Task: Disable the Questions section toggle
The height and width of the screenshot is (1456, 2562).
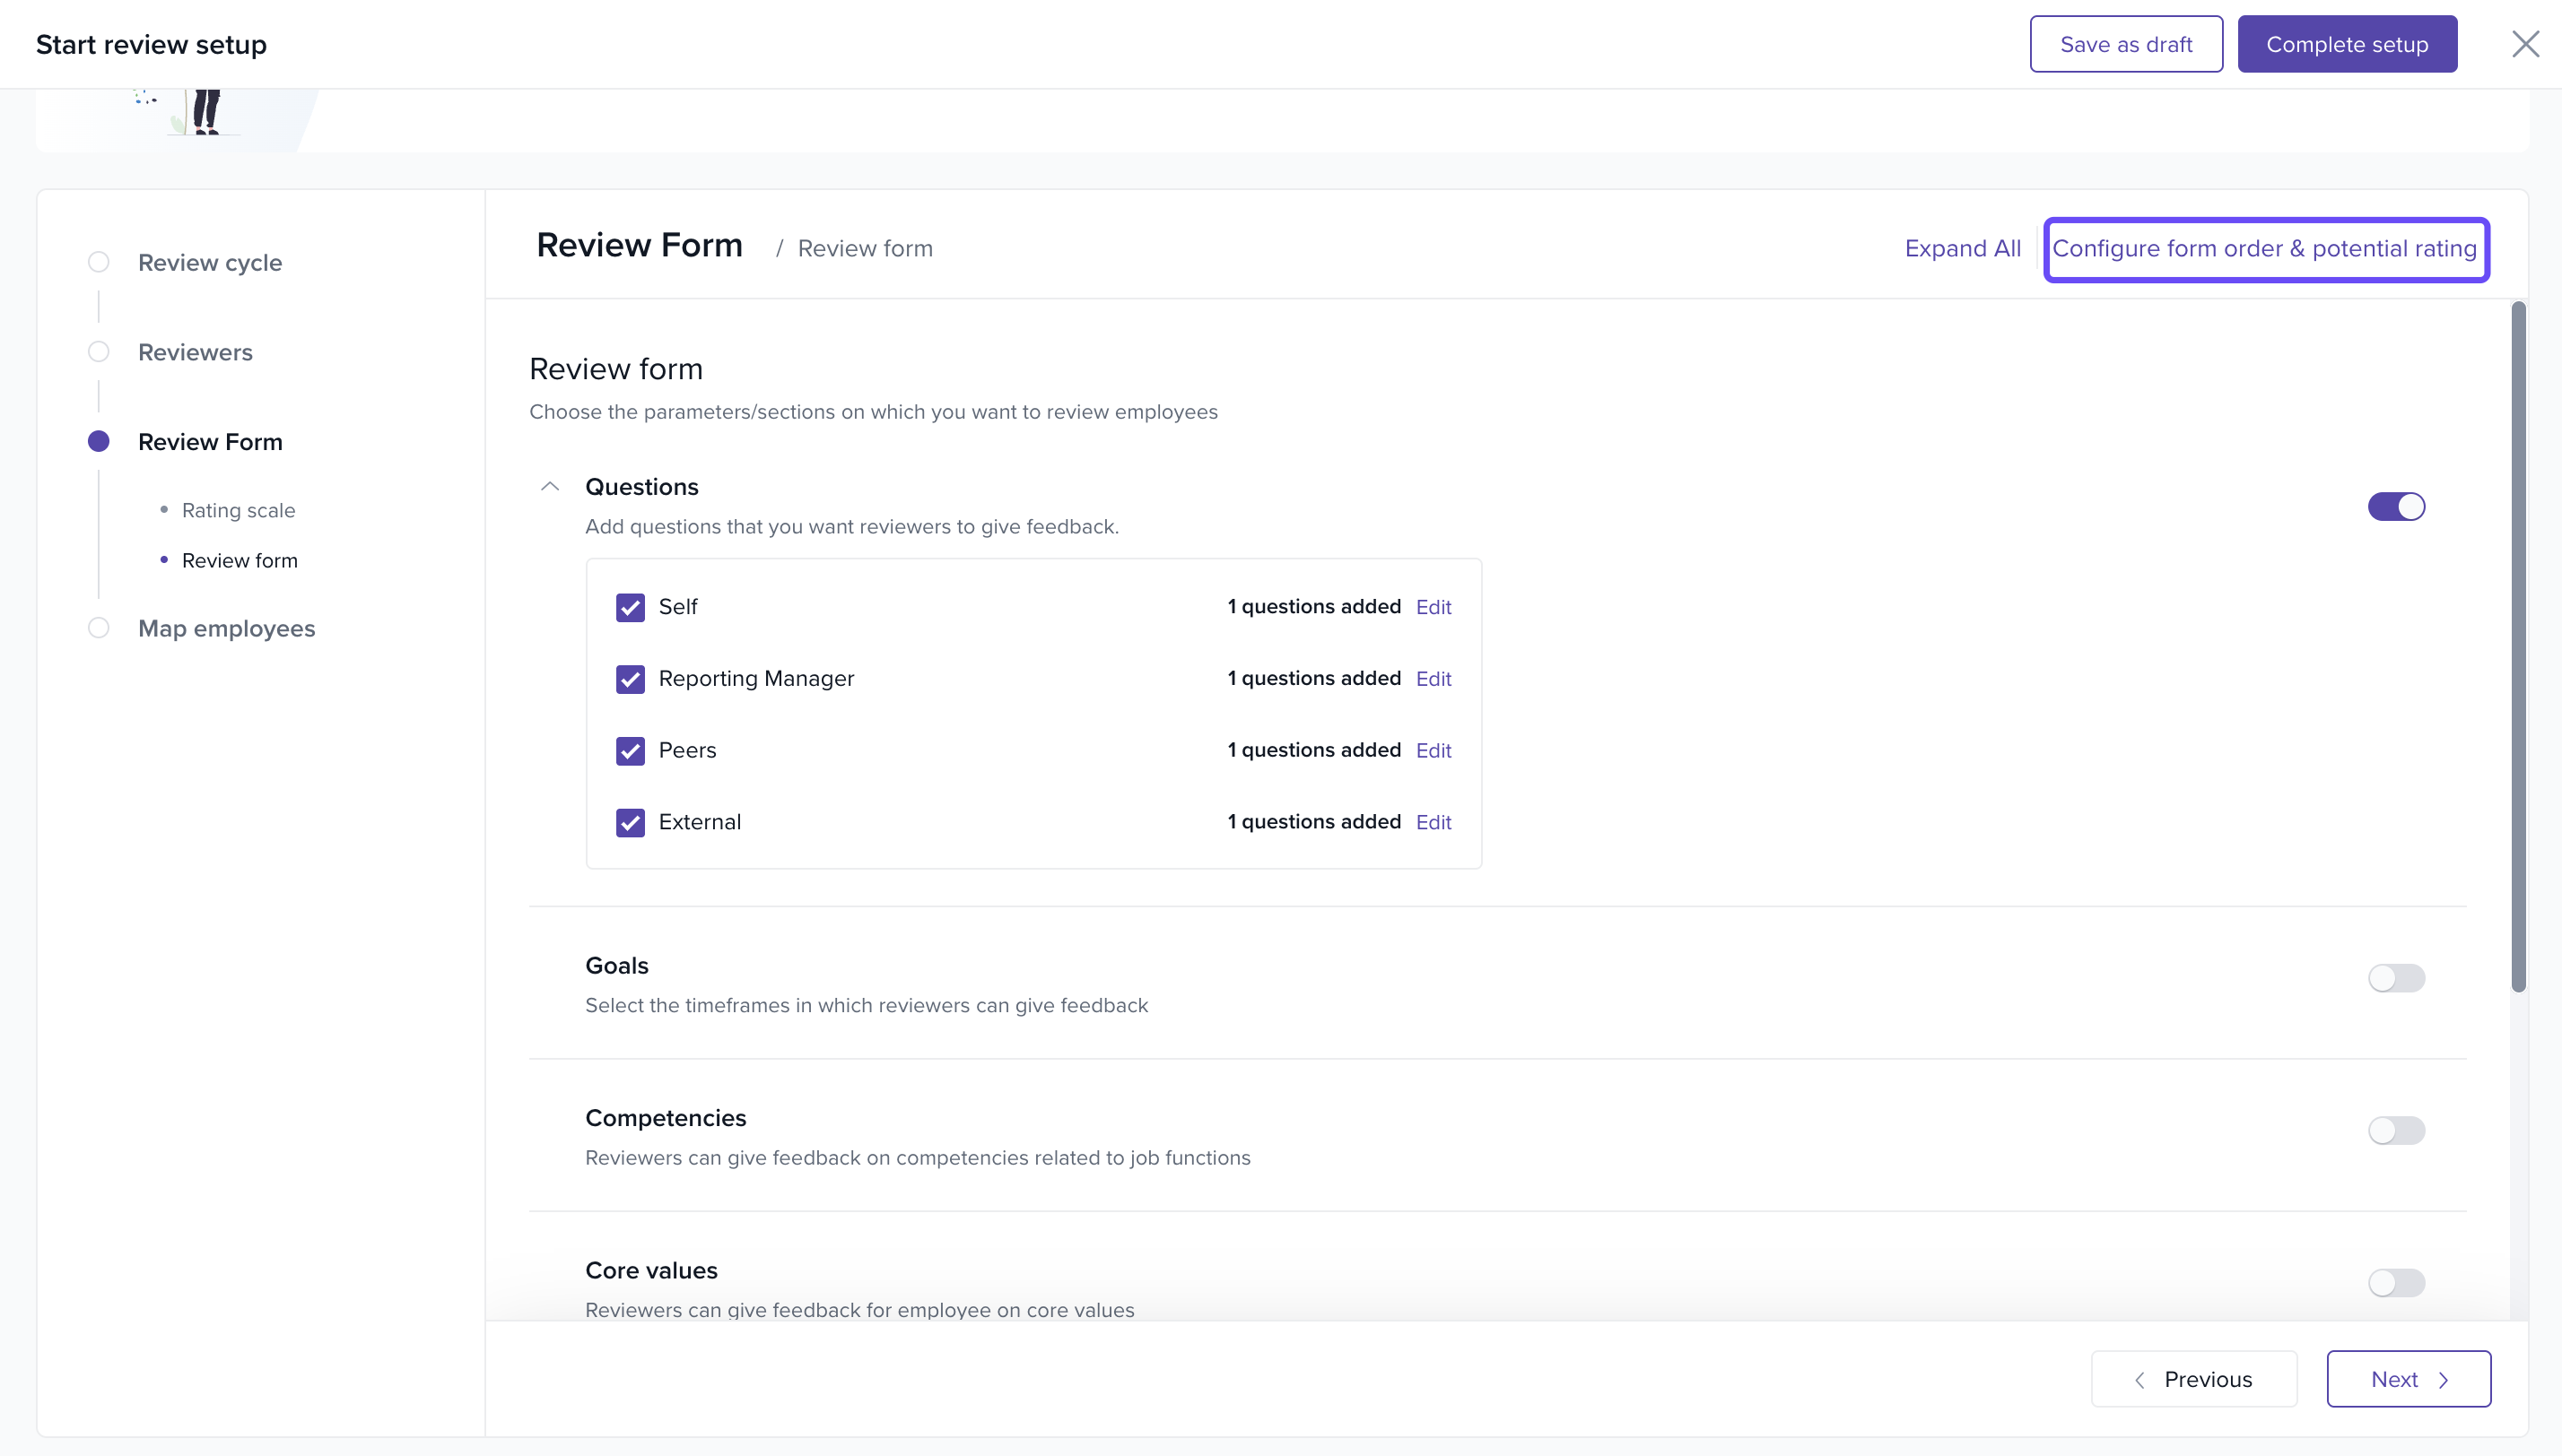Action: pos(2396,506)
